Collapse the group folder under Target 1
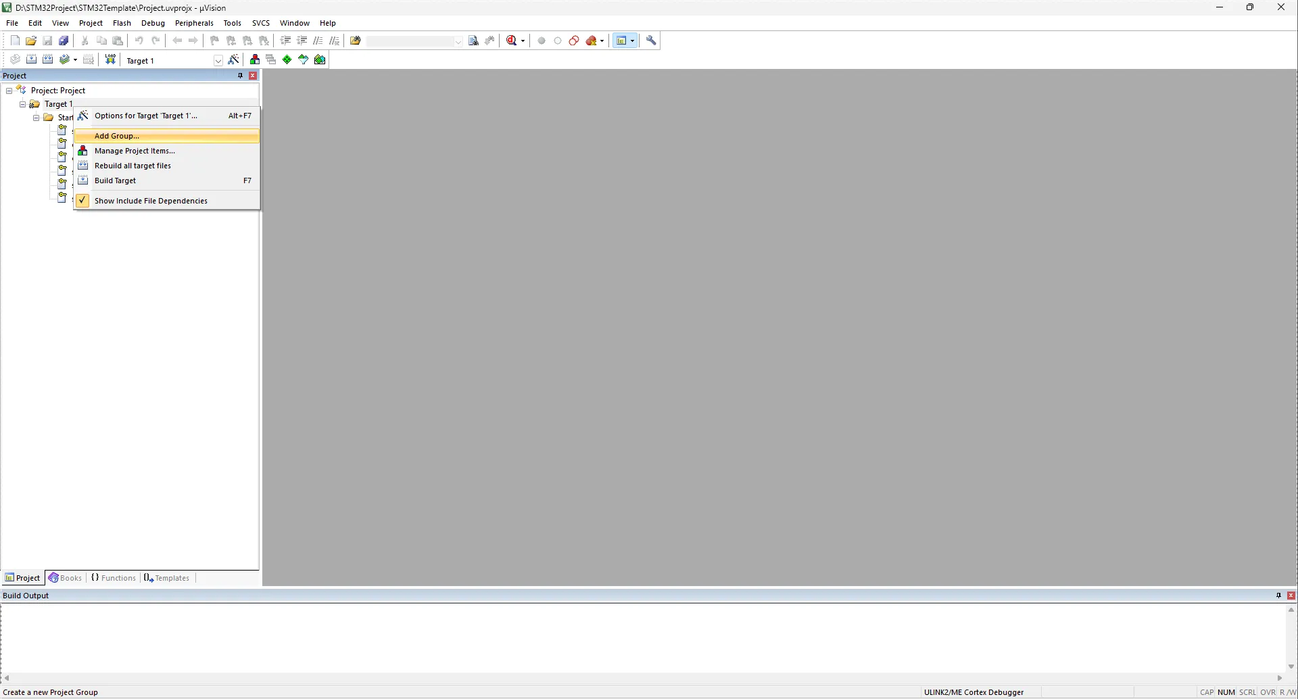Screen dimensions: 1298x699 point(36,118)
